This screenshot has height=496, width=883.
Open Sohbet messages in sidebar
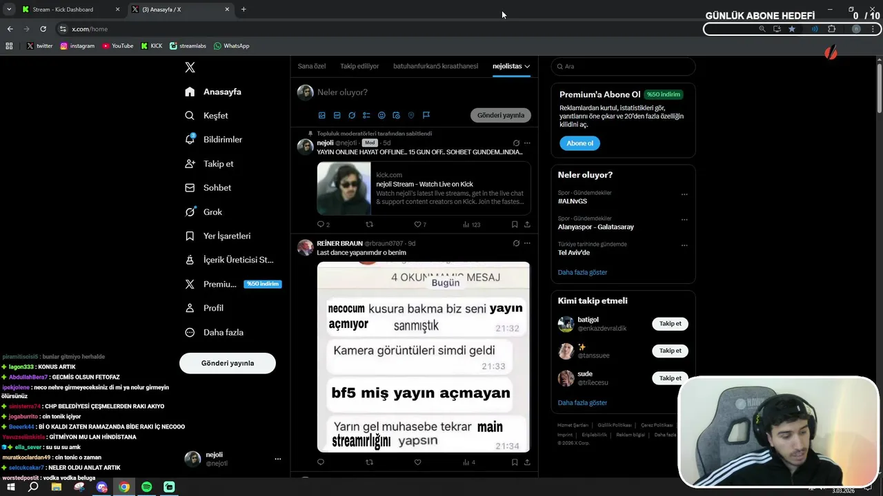[x=208, y=187]
